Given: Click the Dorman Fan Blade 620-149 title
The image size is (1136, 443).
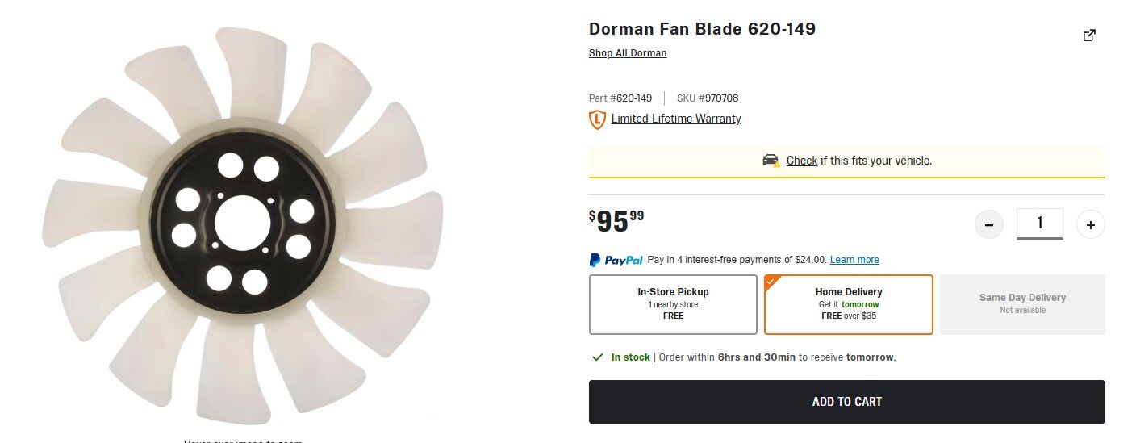Looking at the screenshot, I should 702,29.
